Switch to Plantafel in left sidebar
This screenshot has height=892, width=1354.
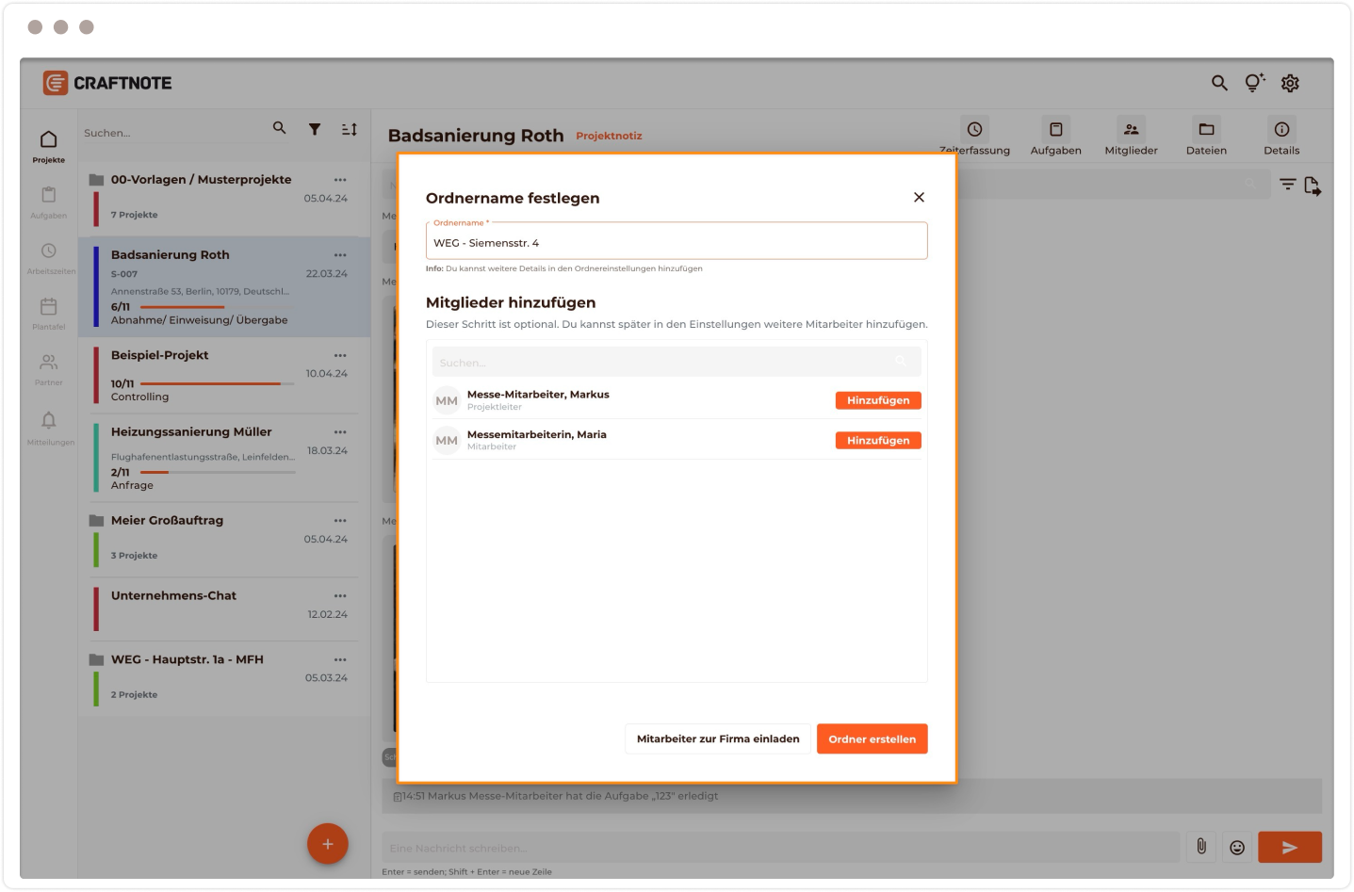pos(49,313)
